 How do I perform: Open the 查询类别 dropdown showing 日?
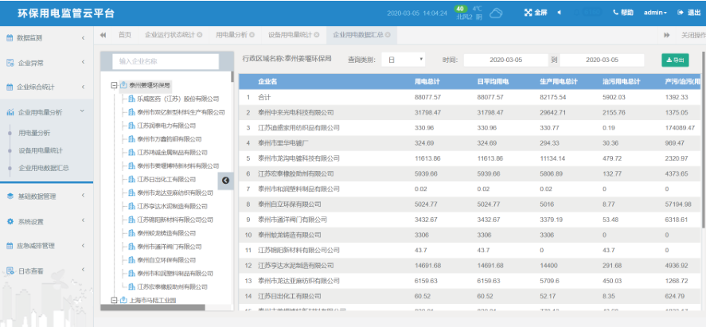[403, 60]
